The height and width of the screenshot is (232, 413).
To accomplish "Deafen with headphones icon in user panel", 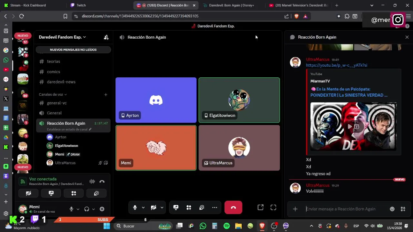I will click(x=86, y=209).
